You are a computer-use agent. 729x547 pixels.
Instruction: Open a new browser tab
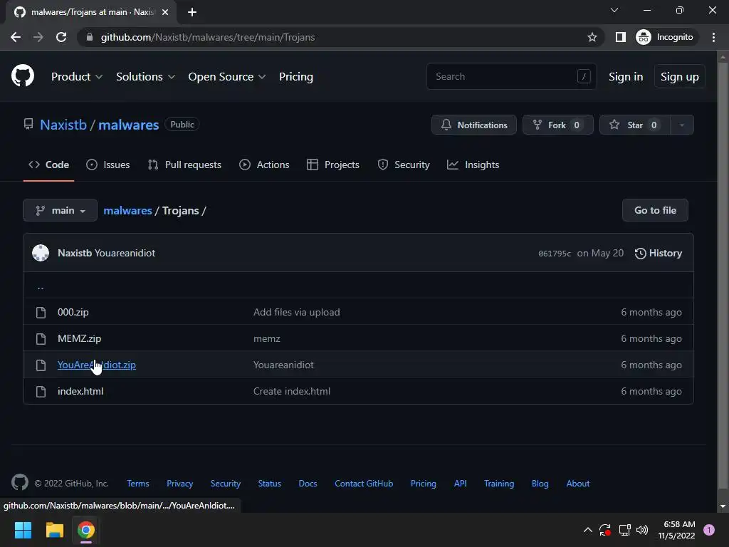tap(192, 12)
